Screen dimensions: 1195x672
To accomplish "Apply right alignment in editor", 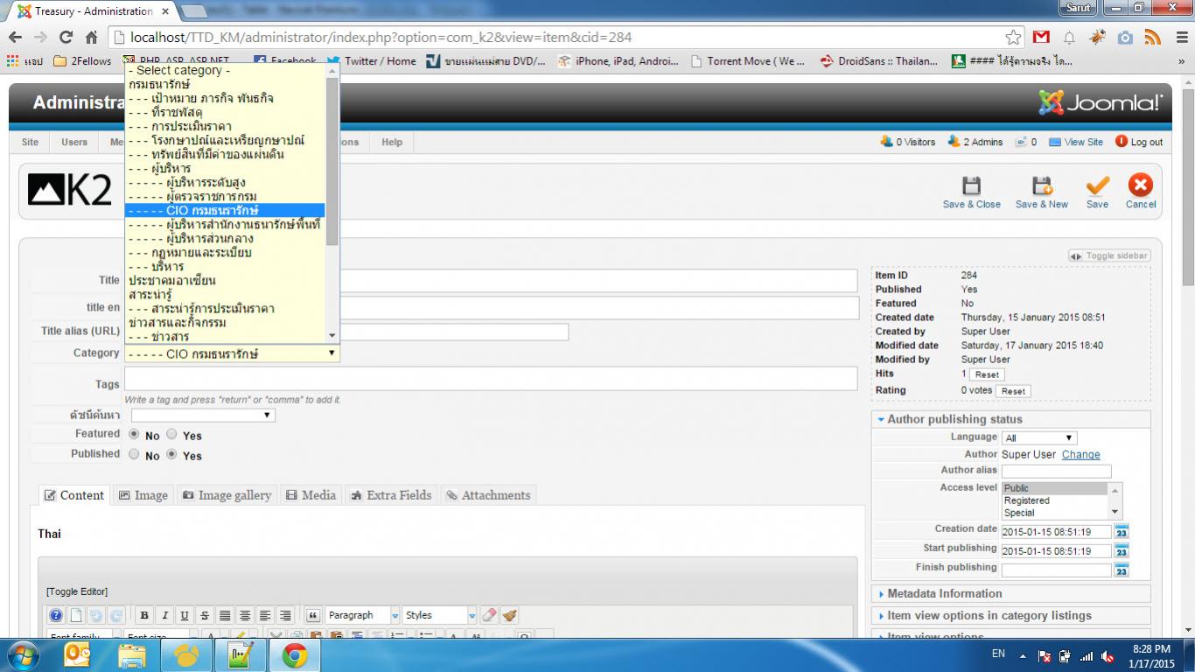I will click(x=285, y=615).
